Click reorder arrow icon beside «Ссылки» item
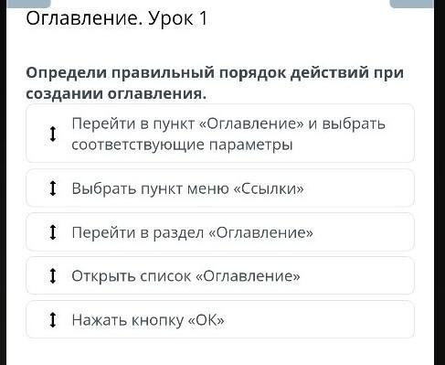Viewport: 445px width, 365px height. click(53, 188)
